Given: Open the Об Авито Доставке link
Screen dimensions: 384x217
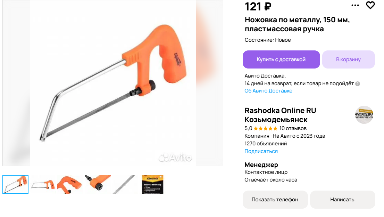Looking at the screenshot, I should 268,91.
